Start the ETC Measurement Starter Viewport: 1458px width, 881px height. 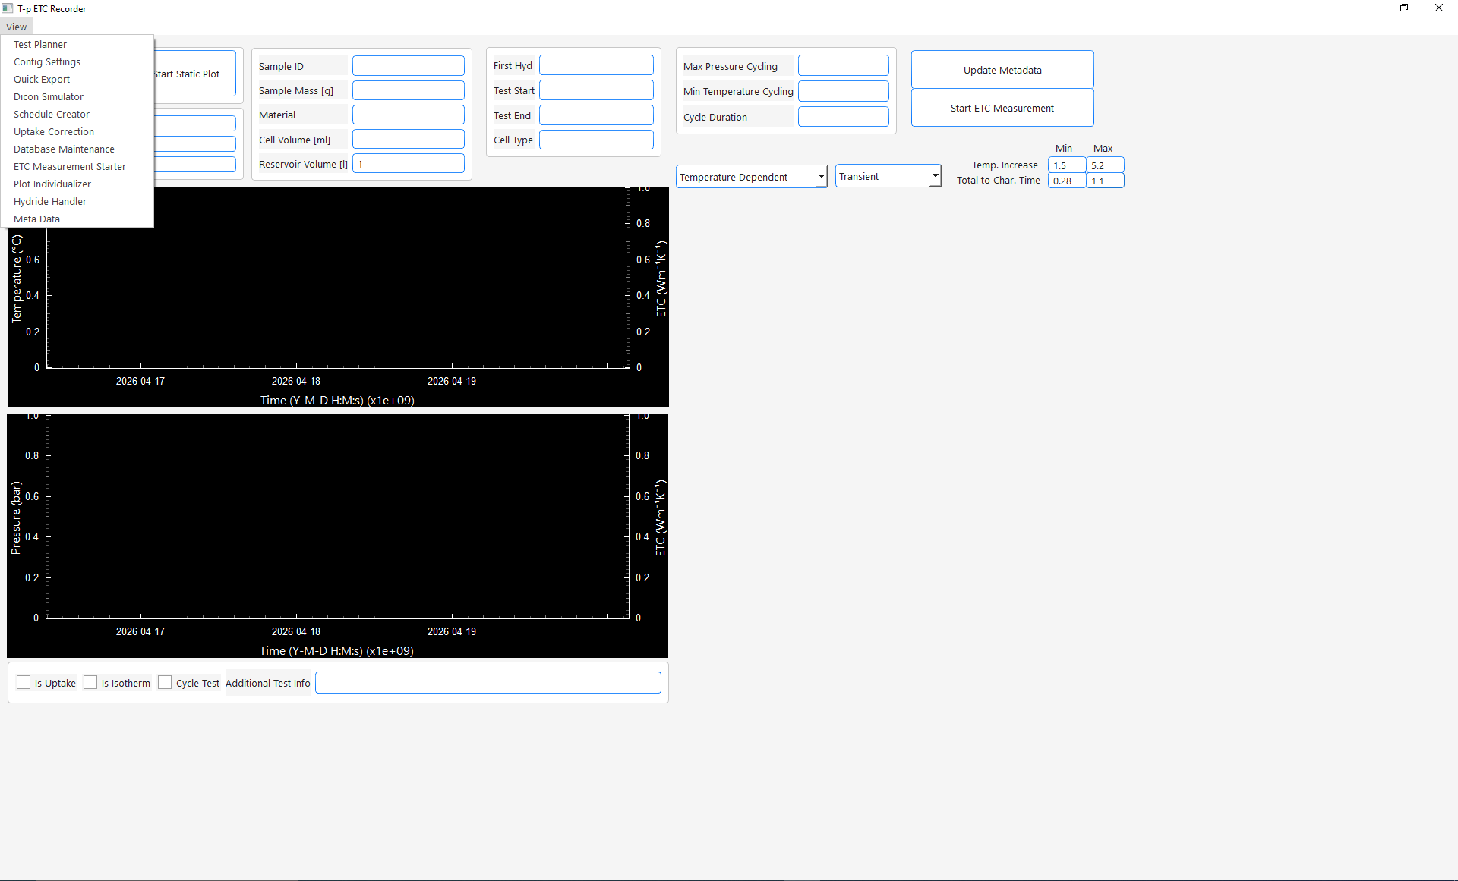click(x=69, y=166)
